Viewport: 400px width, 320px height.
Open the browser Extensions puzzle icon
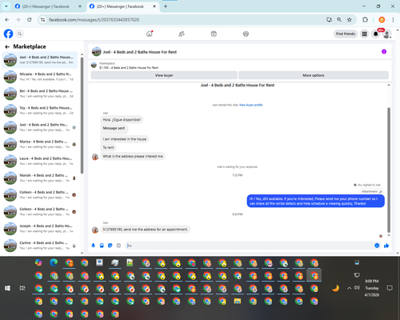click(x=365, y=20)
